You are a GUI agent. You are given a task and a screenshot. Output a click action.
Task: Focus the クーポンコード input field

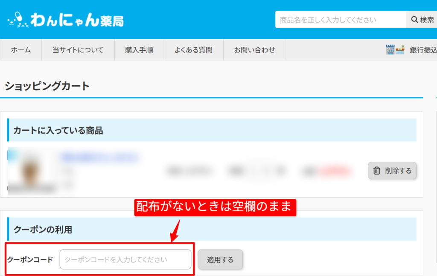[x=125, y=259]
